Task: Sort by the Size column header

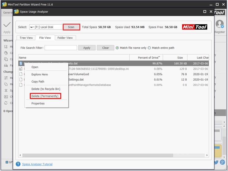Action: pyautogui.click(x=175, y=58)
